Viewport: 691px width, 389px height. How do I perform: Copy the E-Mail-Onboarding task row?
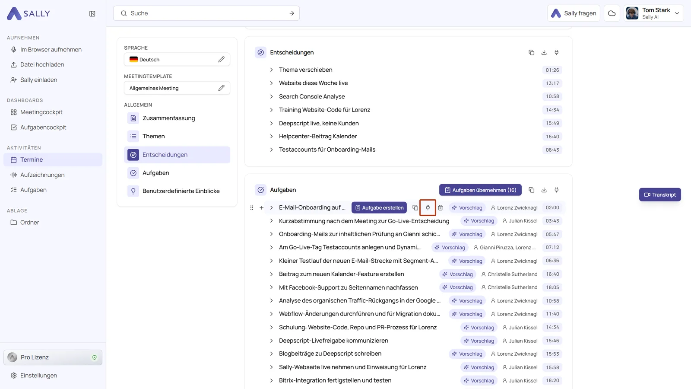click(x=415, y=208)
